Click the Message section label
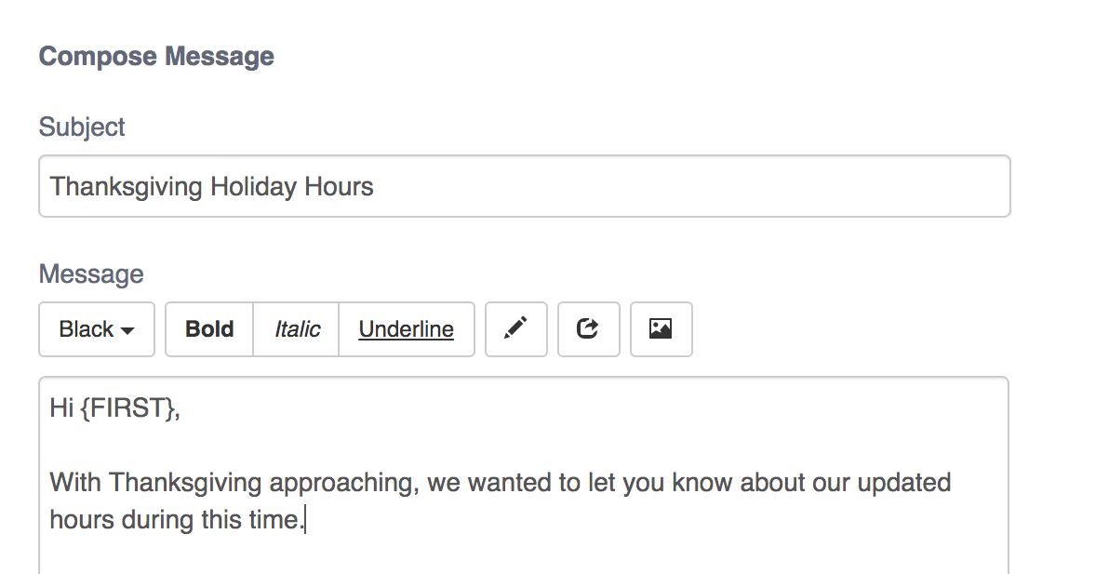Viewport: 1109px width, 574px height. [90, 273]
